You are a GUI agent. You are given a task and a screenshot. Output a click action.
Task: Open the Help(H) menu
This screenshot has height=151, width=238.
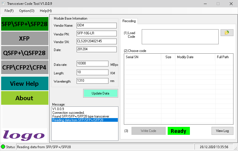[x=46, y=11]
